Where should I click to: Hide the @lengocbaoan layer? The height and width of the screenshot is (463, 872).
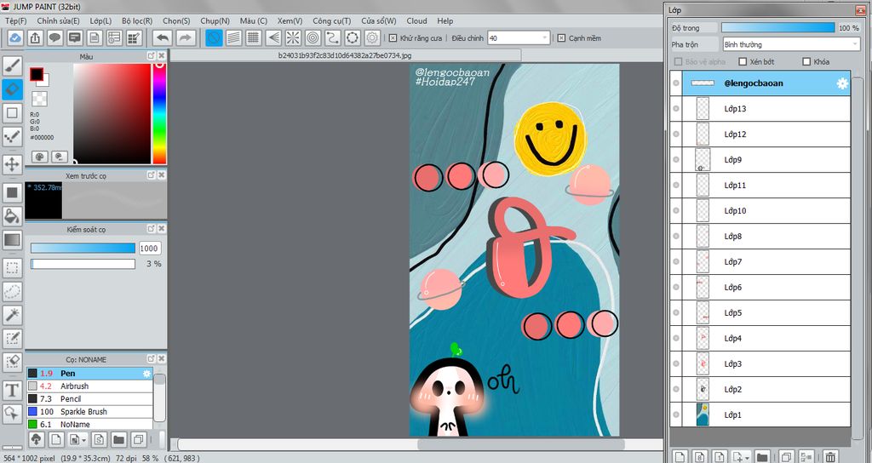pos(676,83)
